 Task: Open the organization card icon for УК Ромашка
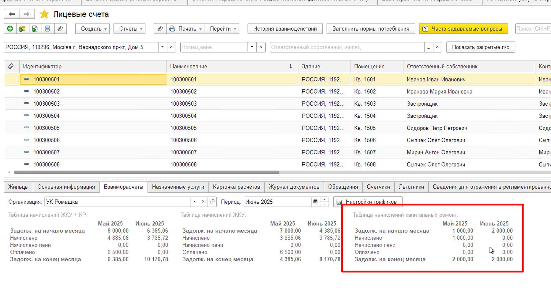(x=212, y=202)
